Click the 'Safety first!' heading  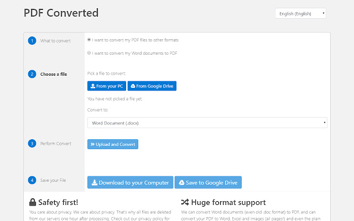(x=58, y=202)
